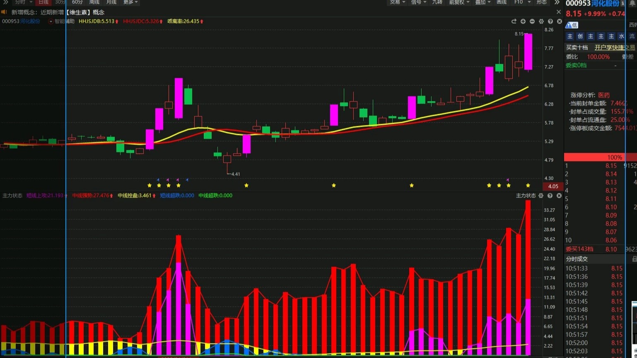Click help icon of 主力状态 indicator panel

(x=550, y=196)
